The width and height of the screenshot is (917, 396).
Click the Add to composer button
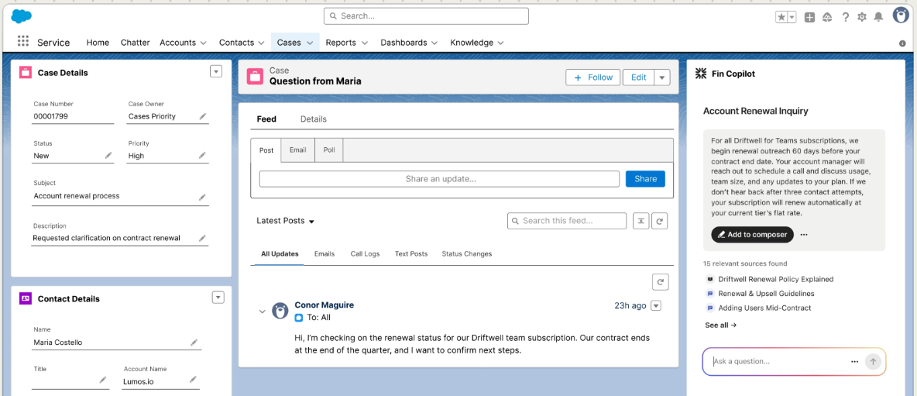(752, 234)
